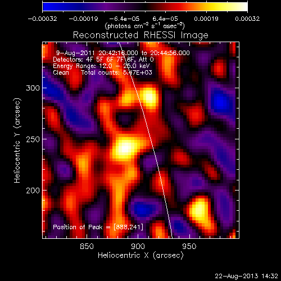Click the 'Detectors: 4F 5F 6F 7F 8F' line

pyautogui.click(x=103, y=60)
